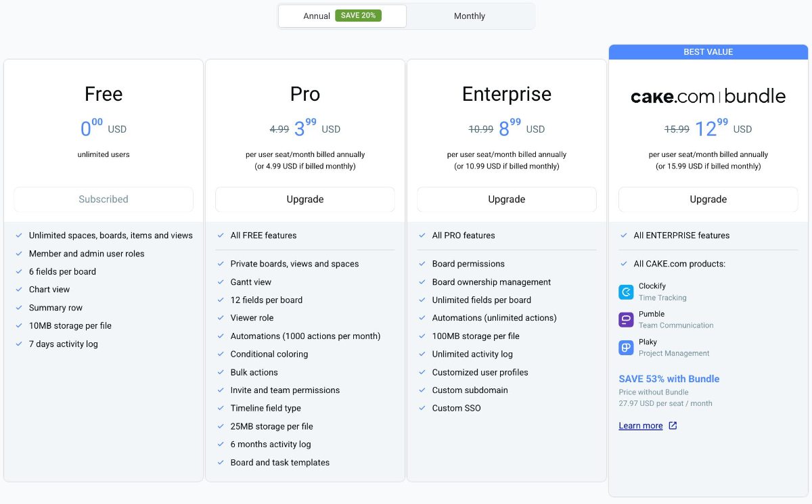812x504 pixels.
Task: Click the SAVE 20% green badge
Action: (x=358, y=16)
